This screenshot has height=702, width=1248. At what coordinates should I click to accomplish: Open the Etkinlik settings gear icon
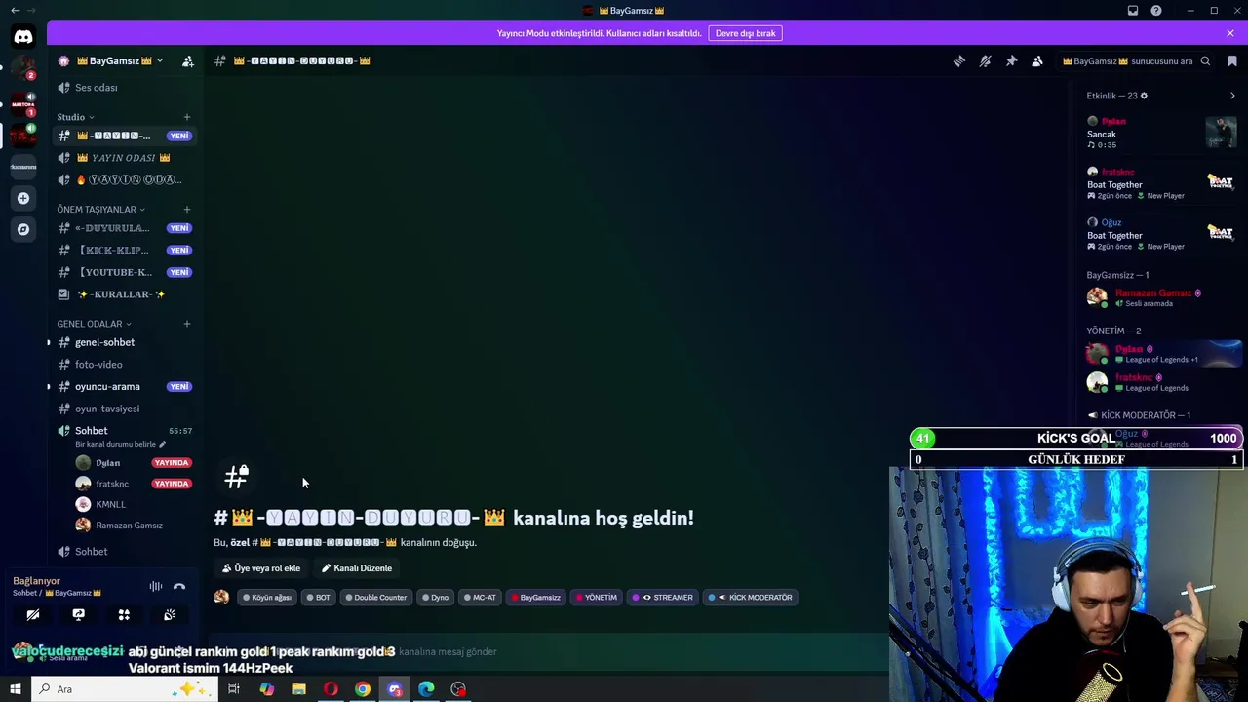tap(1144, 96)
